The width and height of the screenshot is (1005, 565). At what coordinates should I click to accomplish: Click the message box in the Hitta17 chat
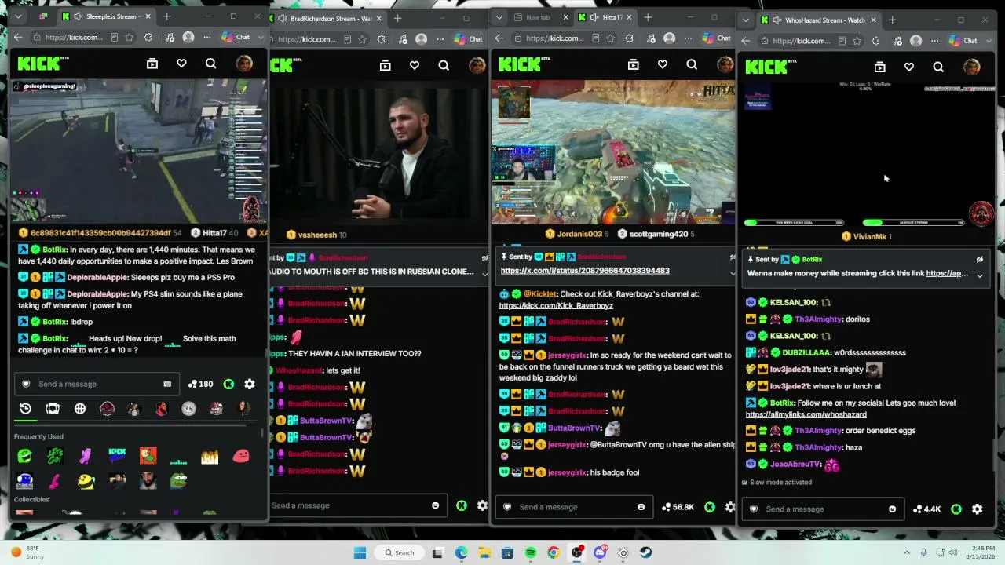point(574,507)
